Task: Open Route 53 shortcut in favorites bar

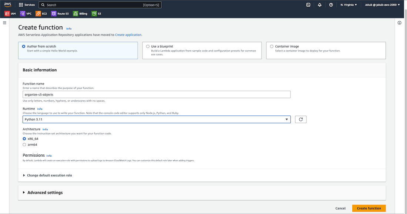Action: (x=60, y=14)
